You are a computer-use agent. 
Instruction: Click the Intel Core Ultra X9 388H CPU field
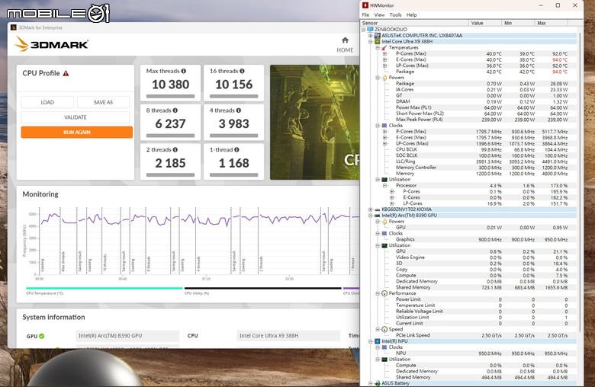click(288, 336)
